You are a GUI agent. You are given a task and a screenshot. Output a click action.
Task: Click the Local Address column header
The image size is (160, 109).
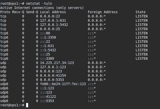[53, 12]
